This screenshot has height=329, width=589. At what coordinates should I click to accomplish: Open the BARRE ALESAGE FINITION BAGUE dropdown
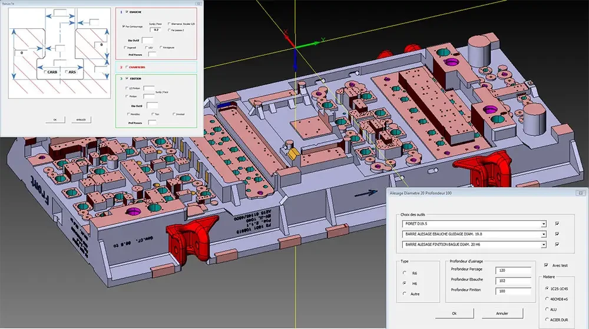[542, 244]
